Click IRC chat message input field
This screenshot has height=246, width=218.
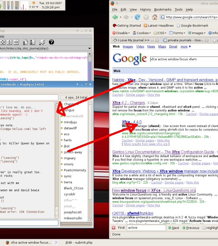pyautogui.click(x=29, y=223)
